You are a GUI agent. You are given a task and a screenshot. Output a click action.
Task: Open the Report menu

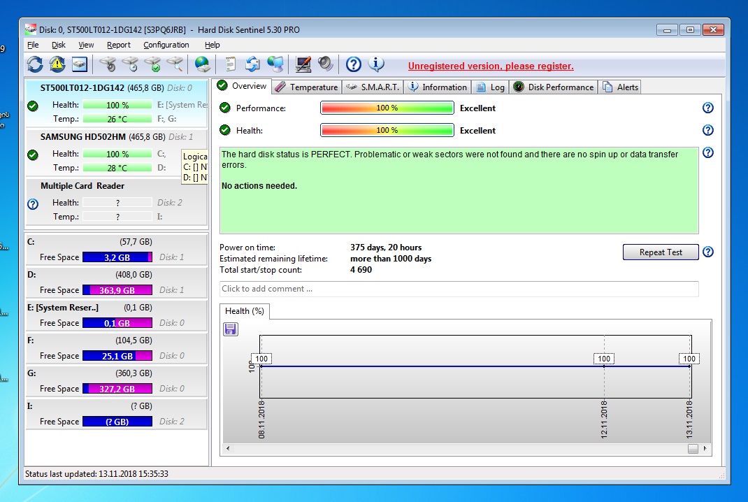(119, 45)
